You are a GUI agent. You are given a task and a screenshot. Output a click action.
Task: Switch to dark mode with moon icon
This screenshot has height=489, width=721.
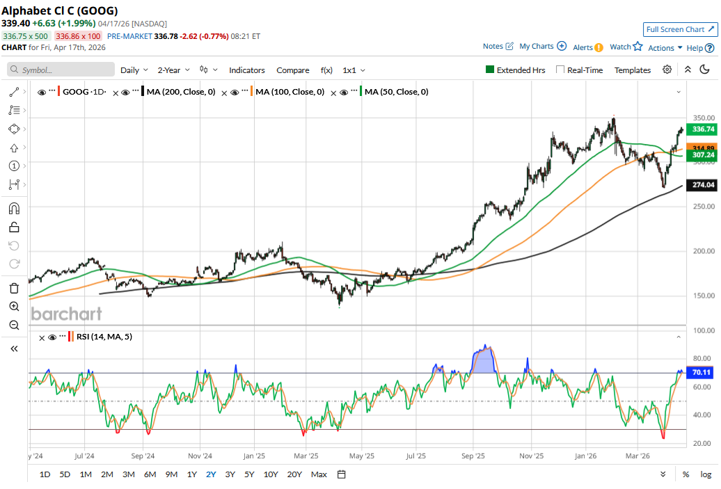click(704, 70)
